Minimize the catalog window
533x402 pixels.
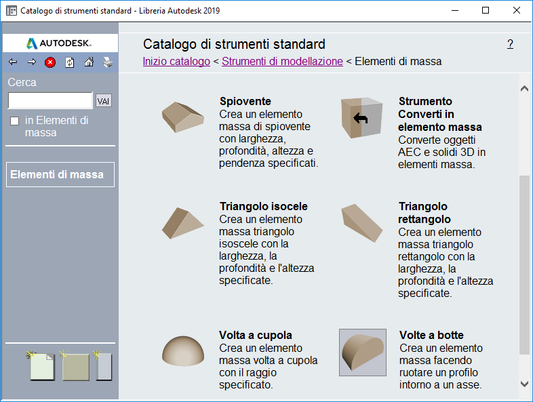pyautogui.click(x=455, y=11)
